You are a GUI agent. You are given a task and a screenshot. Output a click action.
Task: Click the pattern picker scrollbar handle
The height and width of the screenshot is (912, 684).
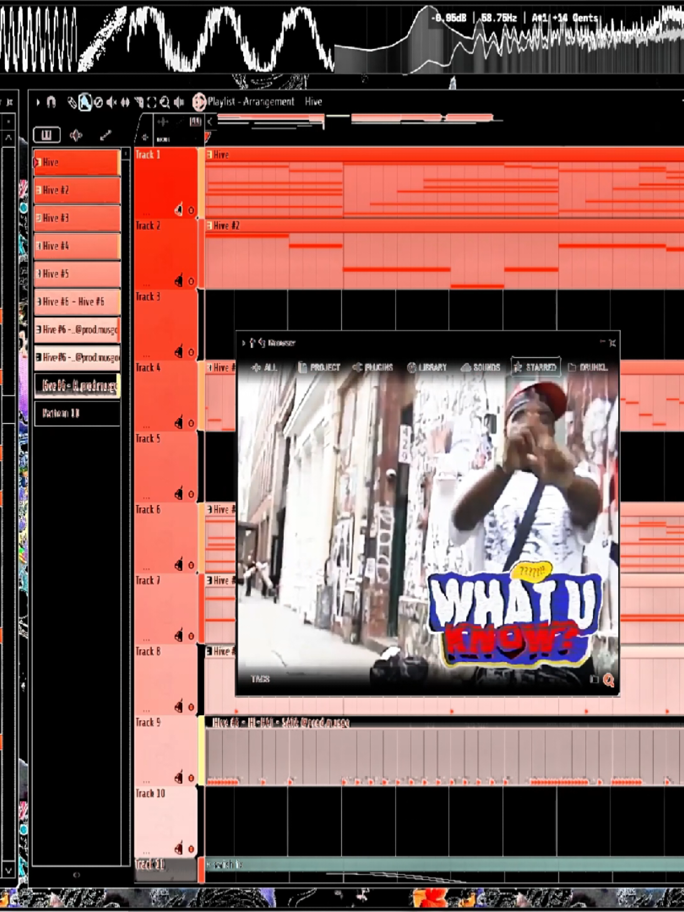tap(125, 154)
